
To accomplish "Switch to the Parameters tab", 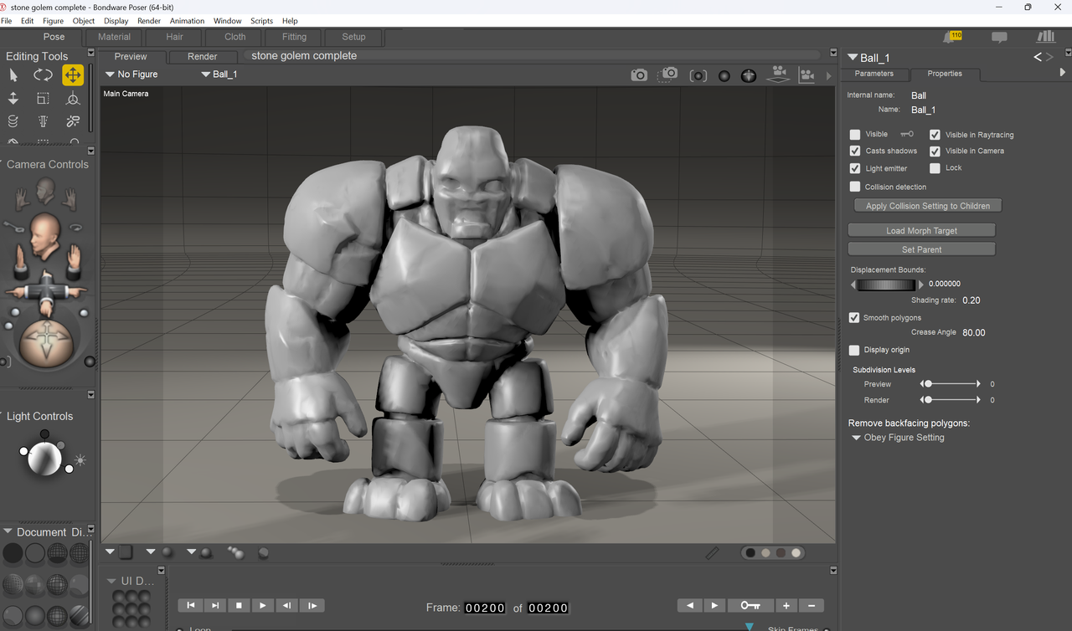I will pos(874,74).
